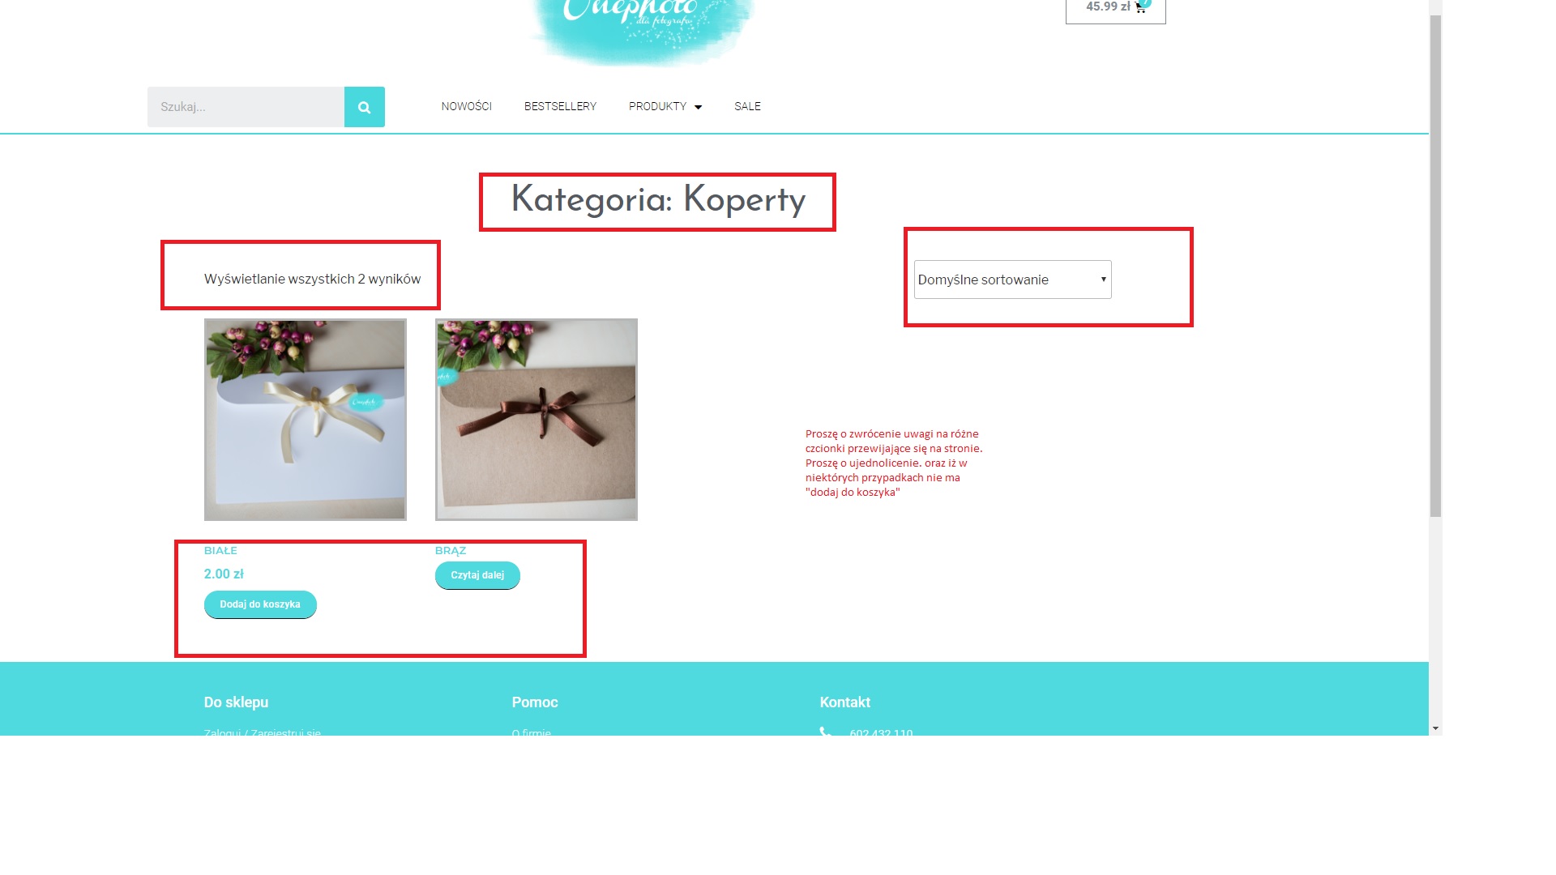Image resolution: width=1556 pixels, height=875 pixels.
Task: Open the shopping cart icon
Action: [1140, 7]
